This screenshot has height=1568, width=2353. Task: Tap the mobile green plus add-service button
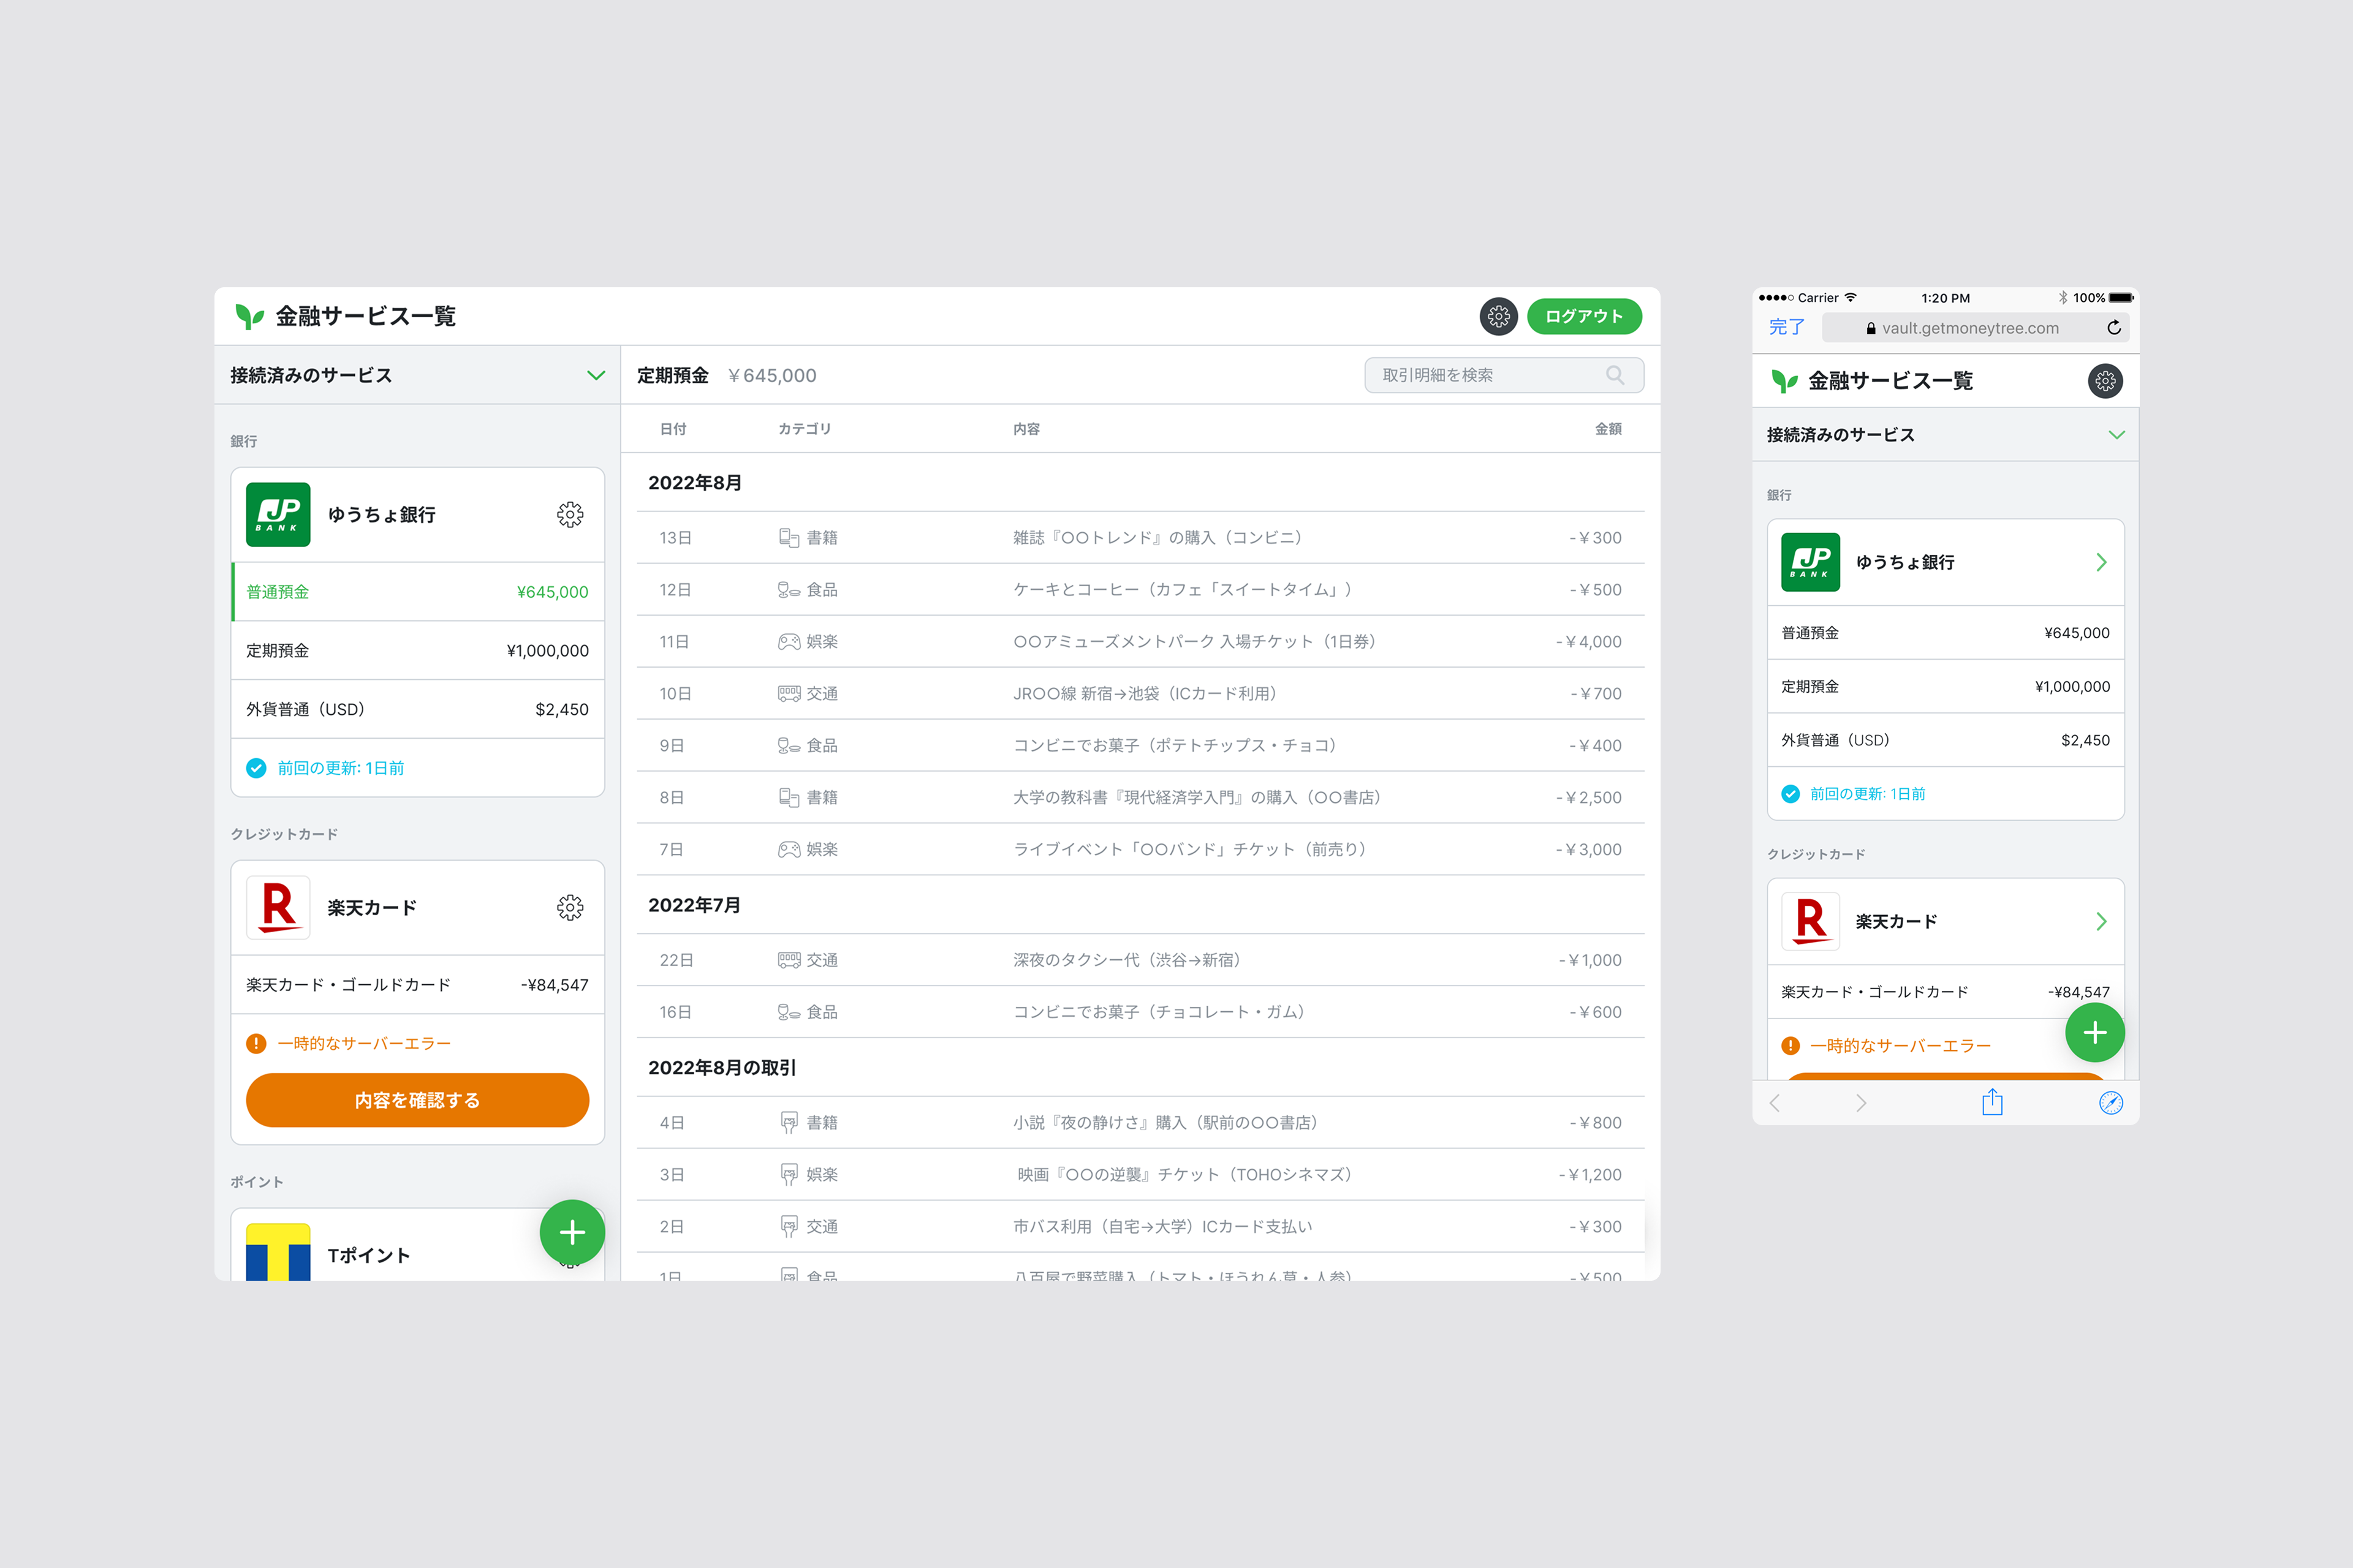coord(2095,1032)
